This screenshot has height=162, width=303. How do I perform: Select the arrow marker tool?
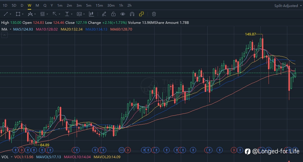click(x=55, y=14)
